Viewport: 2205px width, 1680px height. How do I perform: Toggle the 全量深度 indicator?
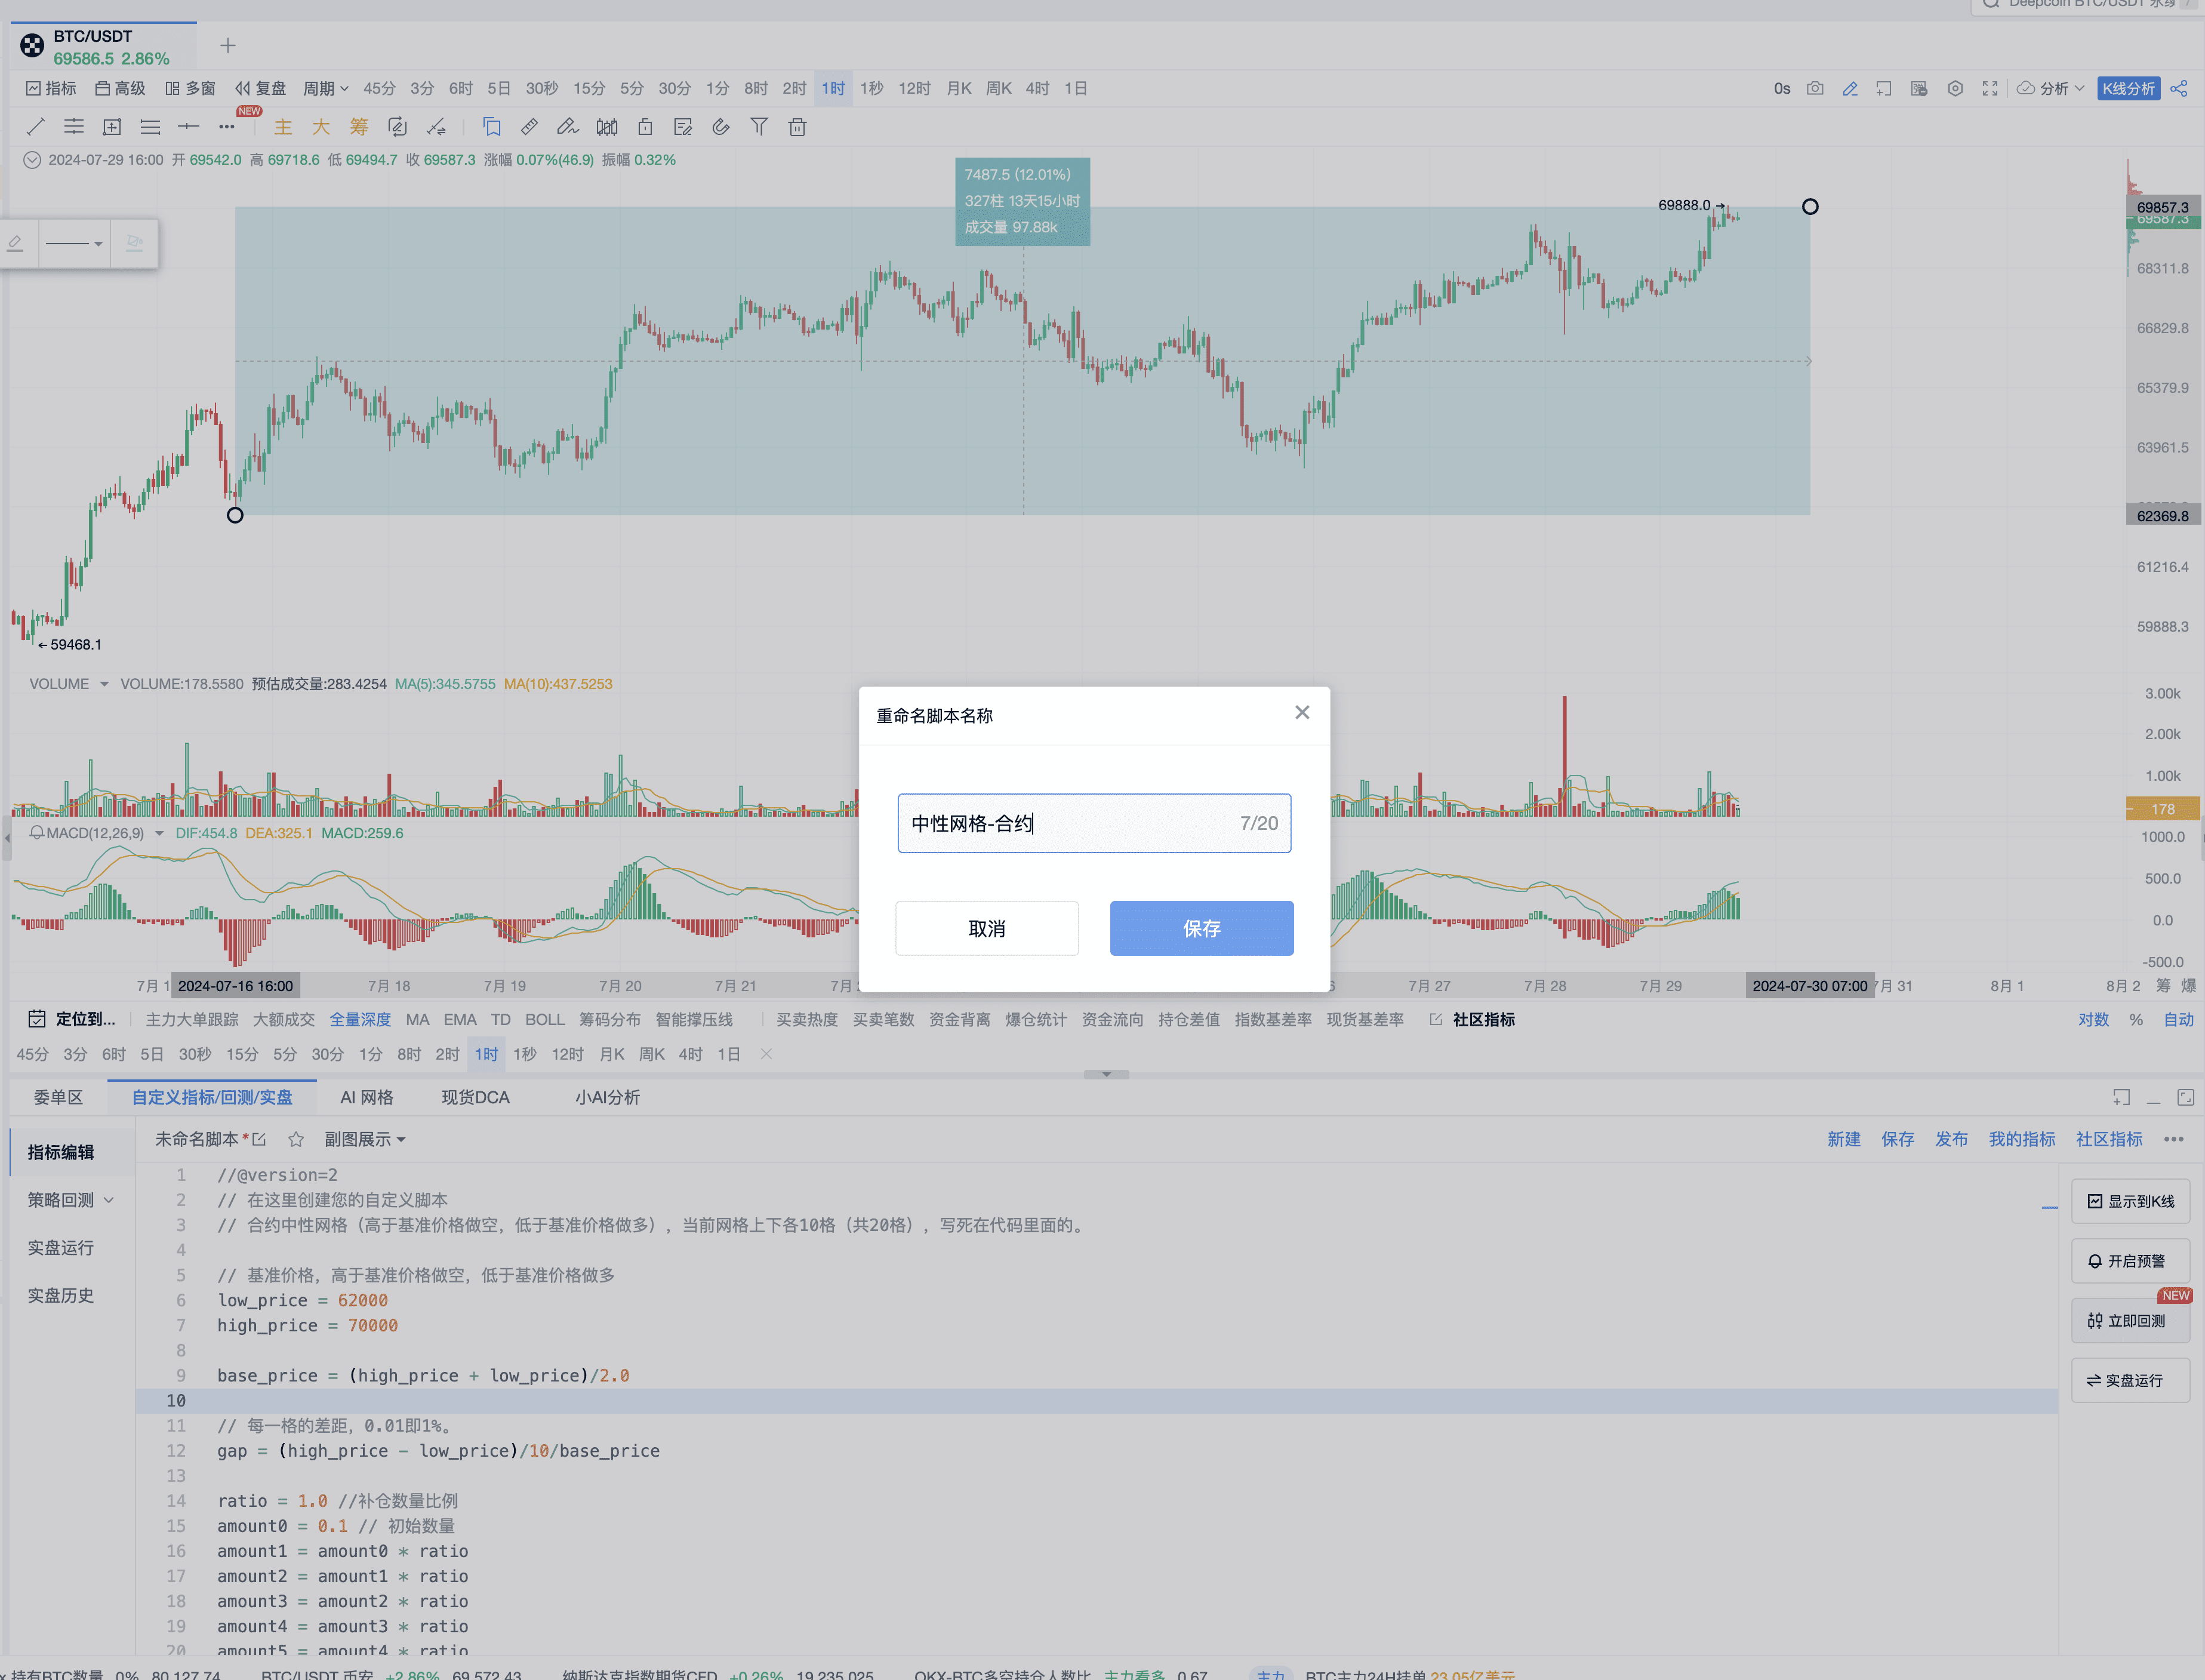[x=360, y=1019]
